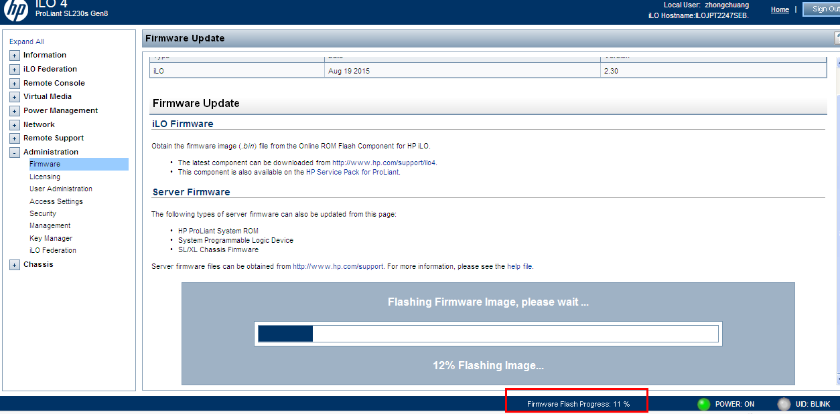840x414 pixels.
Task: Click the Firmware Flash Progress status text
Action: (578, 404)
